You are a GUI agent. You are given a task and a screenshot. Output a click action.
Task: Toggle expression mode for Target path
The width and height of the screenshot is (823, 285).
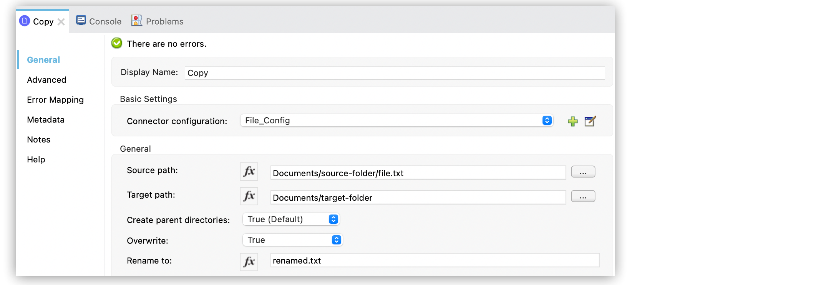click(x=249, y=196)
